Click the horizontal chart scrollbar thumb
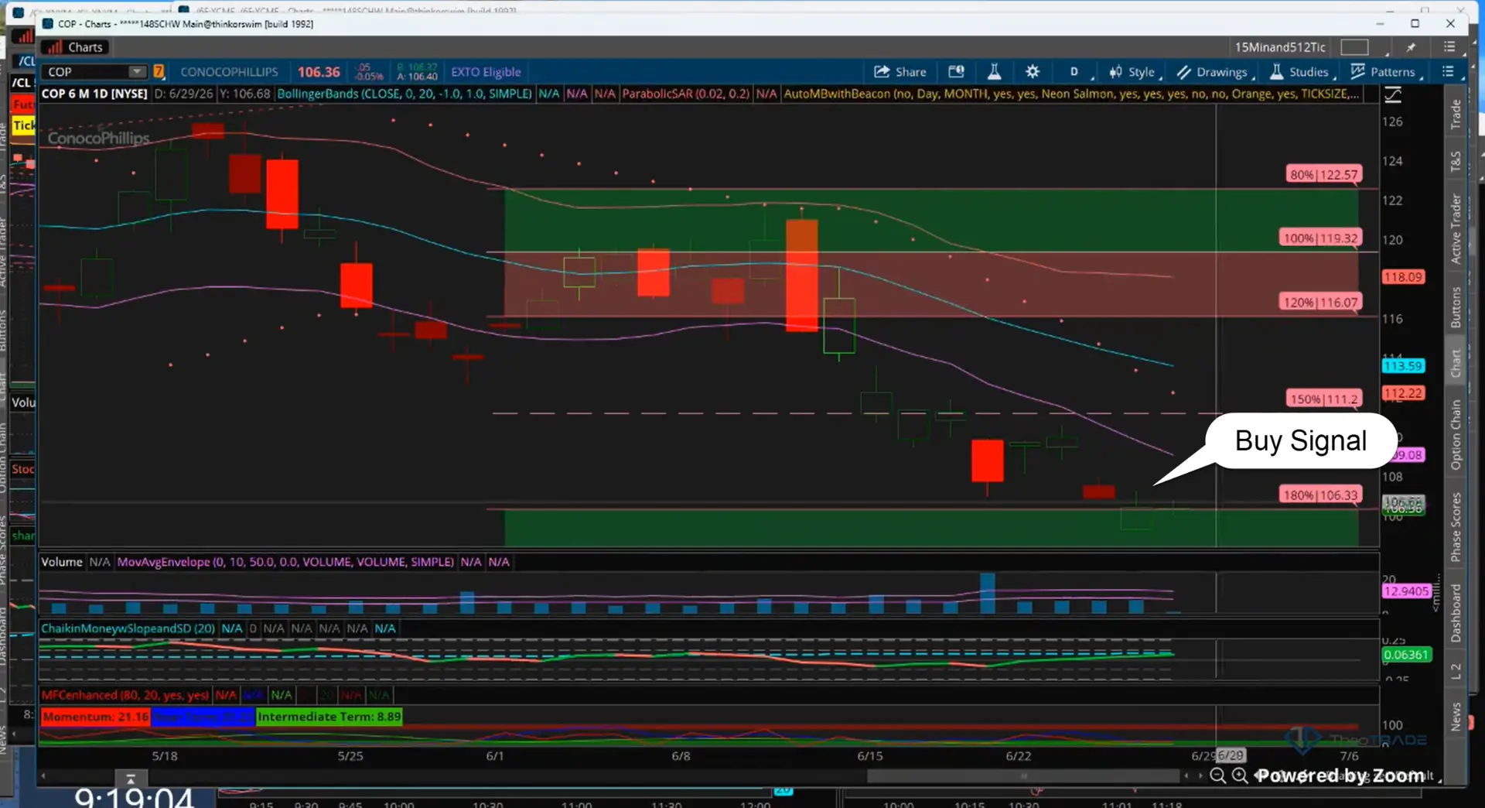Screen dimensions: 1485x808 1023,775
